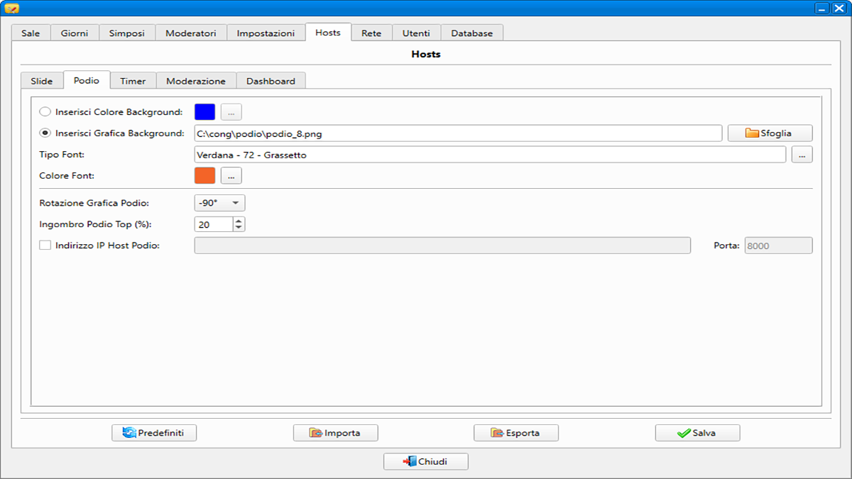Open font color picker ellipsis button
The image size is (852, 479).
231,175
